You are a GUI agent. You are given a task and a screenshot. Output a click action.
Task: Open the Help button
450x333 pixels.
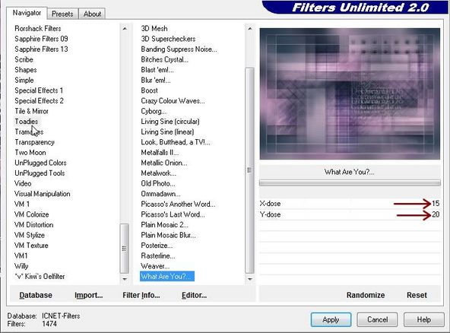pos(423,319)
